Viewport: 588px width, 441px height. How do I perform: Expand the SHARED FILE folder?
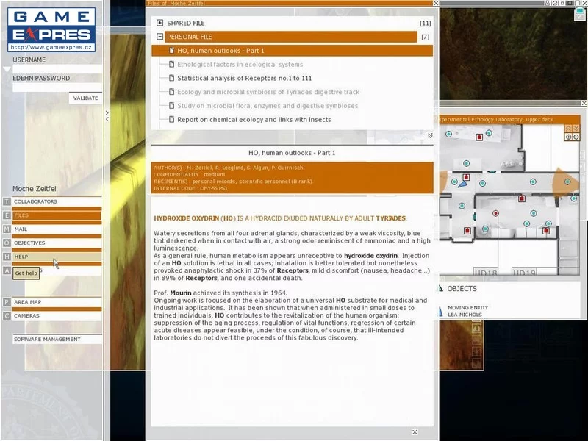click(159, 23)
